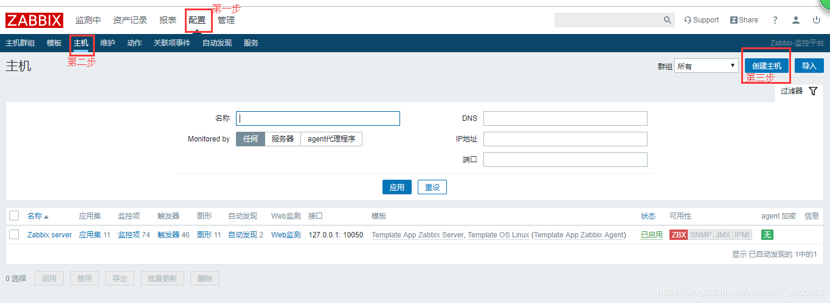Select 任何 for Monitored by

click(x=251, y=139)
